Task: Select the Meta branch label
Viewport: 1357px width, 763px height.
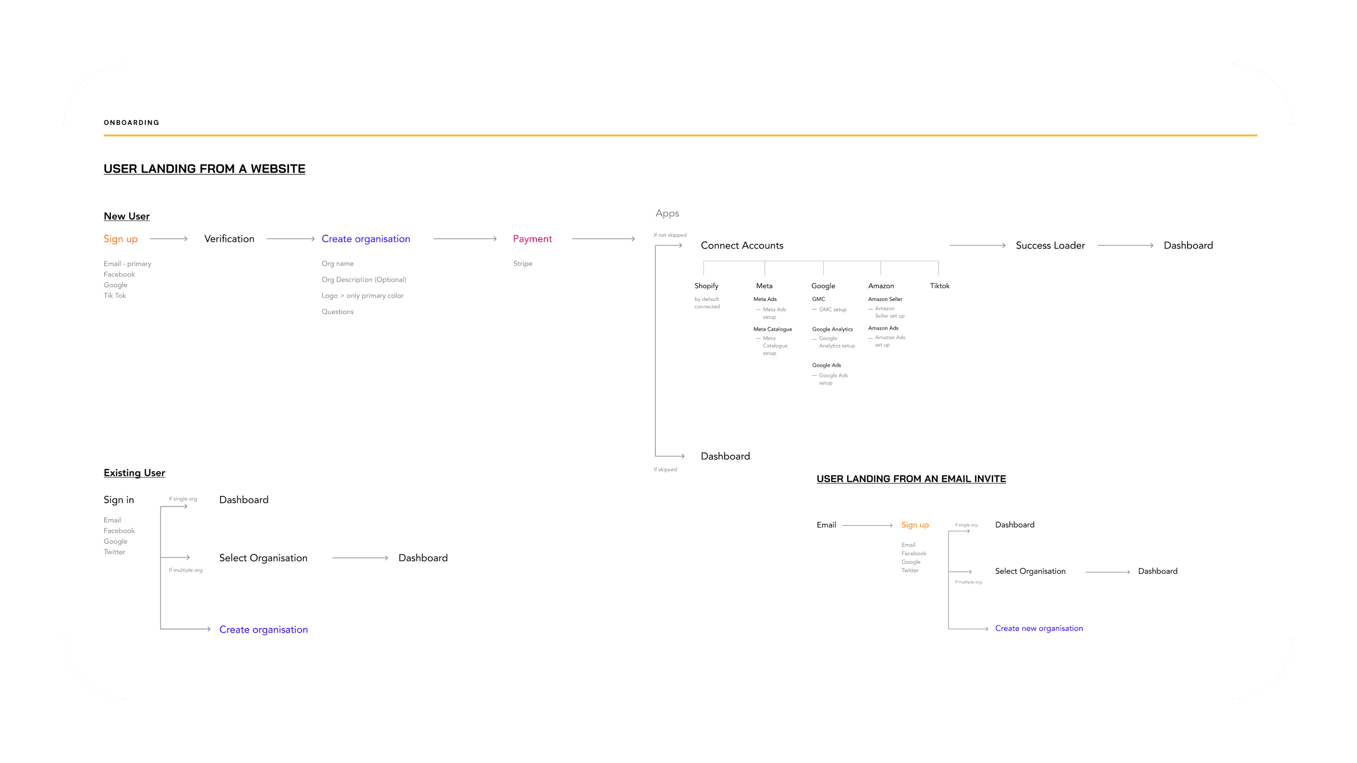Action: click(x=764, y=286)
